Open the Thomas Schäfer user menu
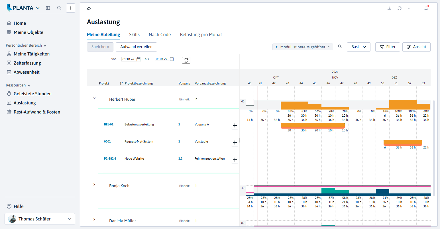This screenshot has width=440, height=229. [40, 219]
